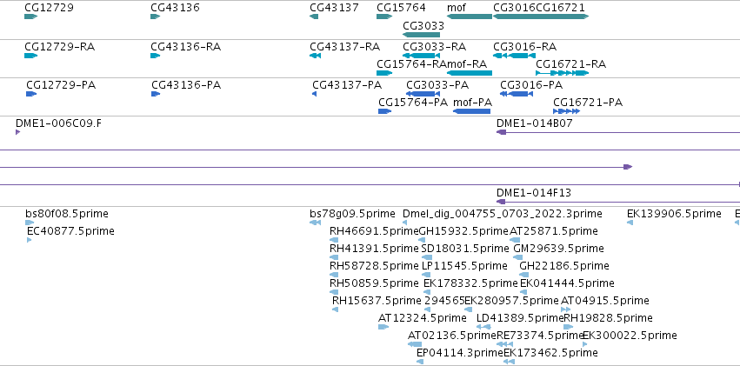740x366 pixels.
Task: Click the GH15932.5prime EST glyph
Action: tap(423, 240)
